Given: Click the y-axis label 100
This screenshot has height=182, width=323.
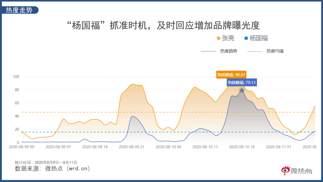Looking at the screenshot, I should 16,77.
